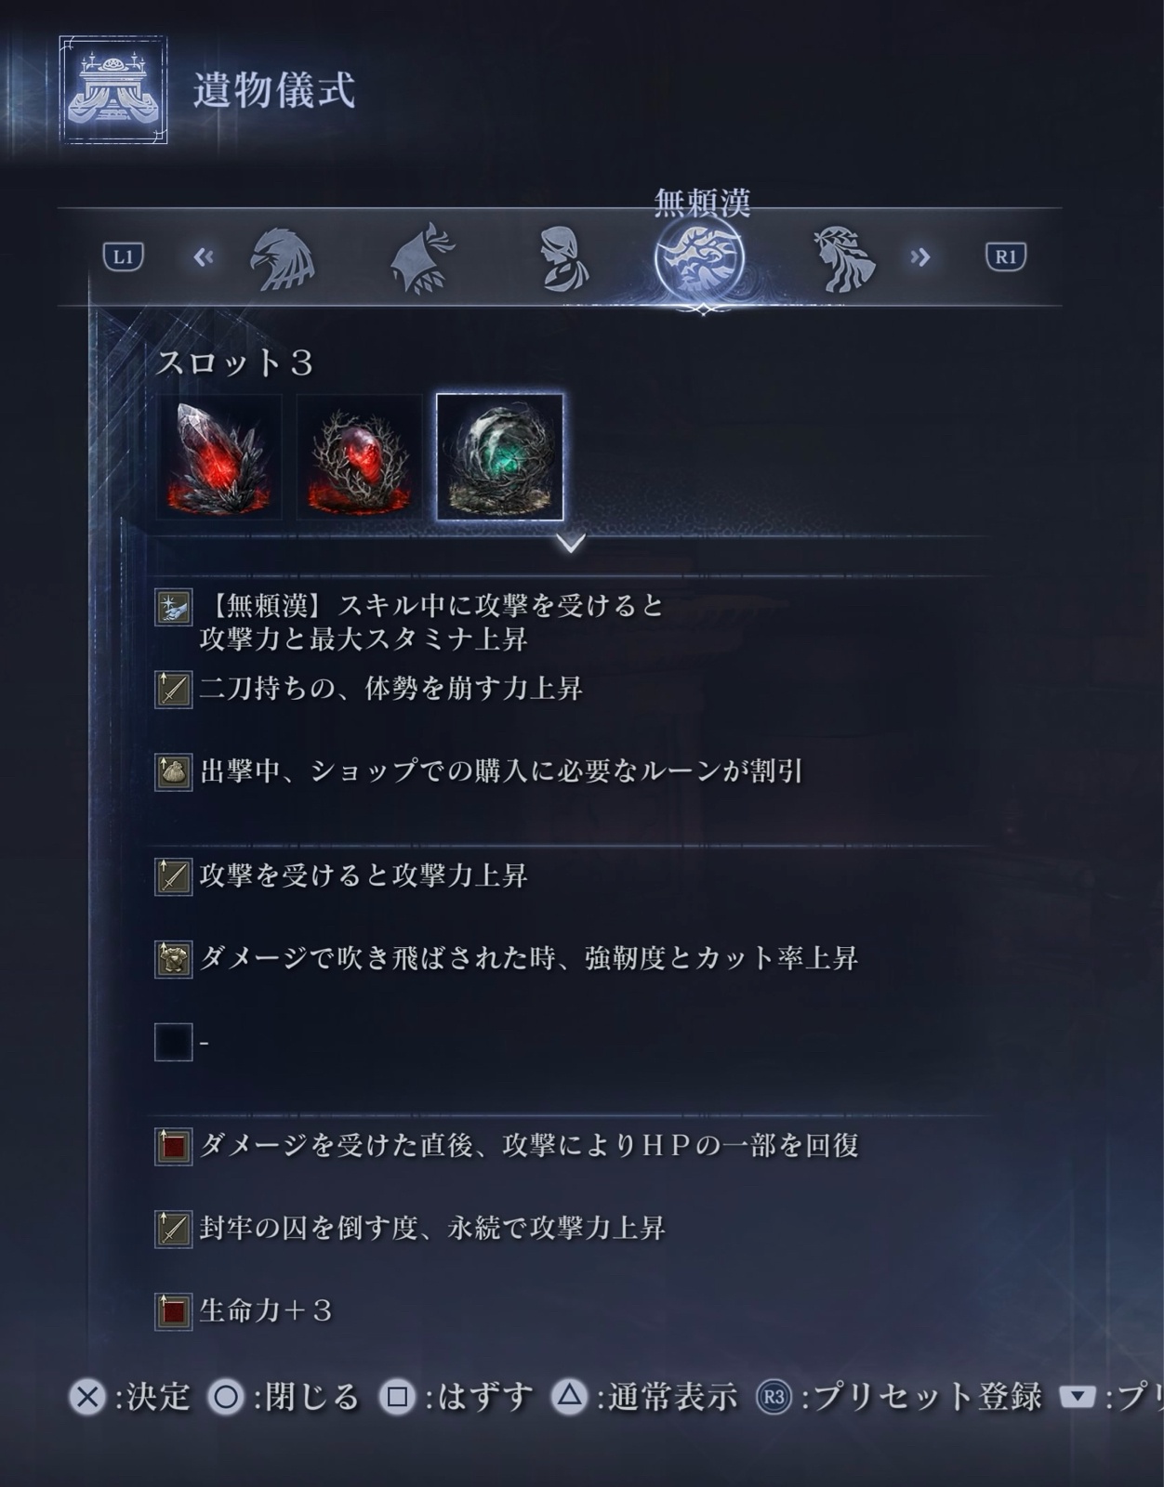This screenshot has height=1487, width=1164.
Task: Click the R1 shoulder button indicator
Action: 1006,257
